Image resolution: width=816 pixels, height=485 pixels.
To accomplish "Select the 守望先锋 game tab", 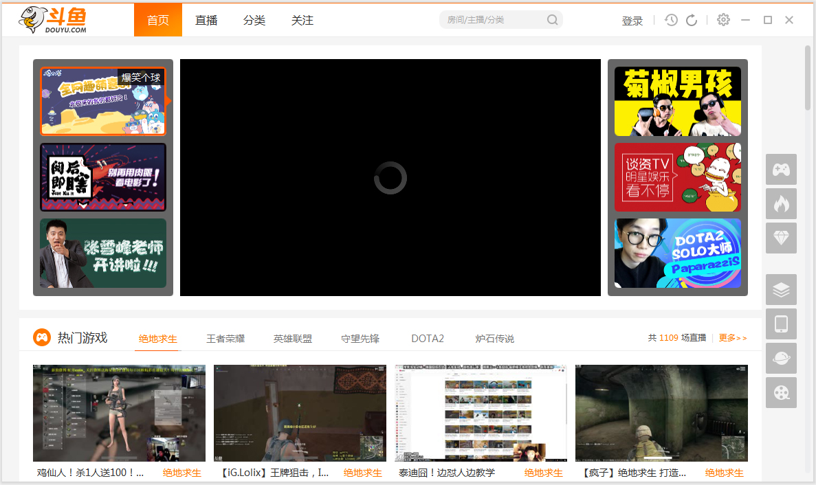I will [x=360, y=339].
